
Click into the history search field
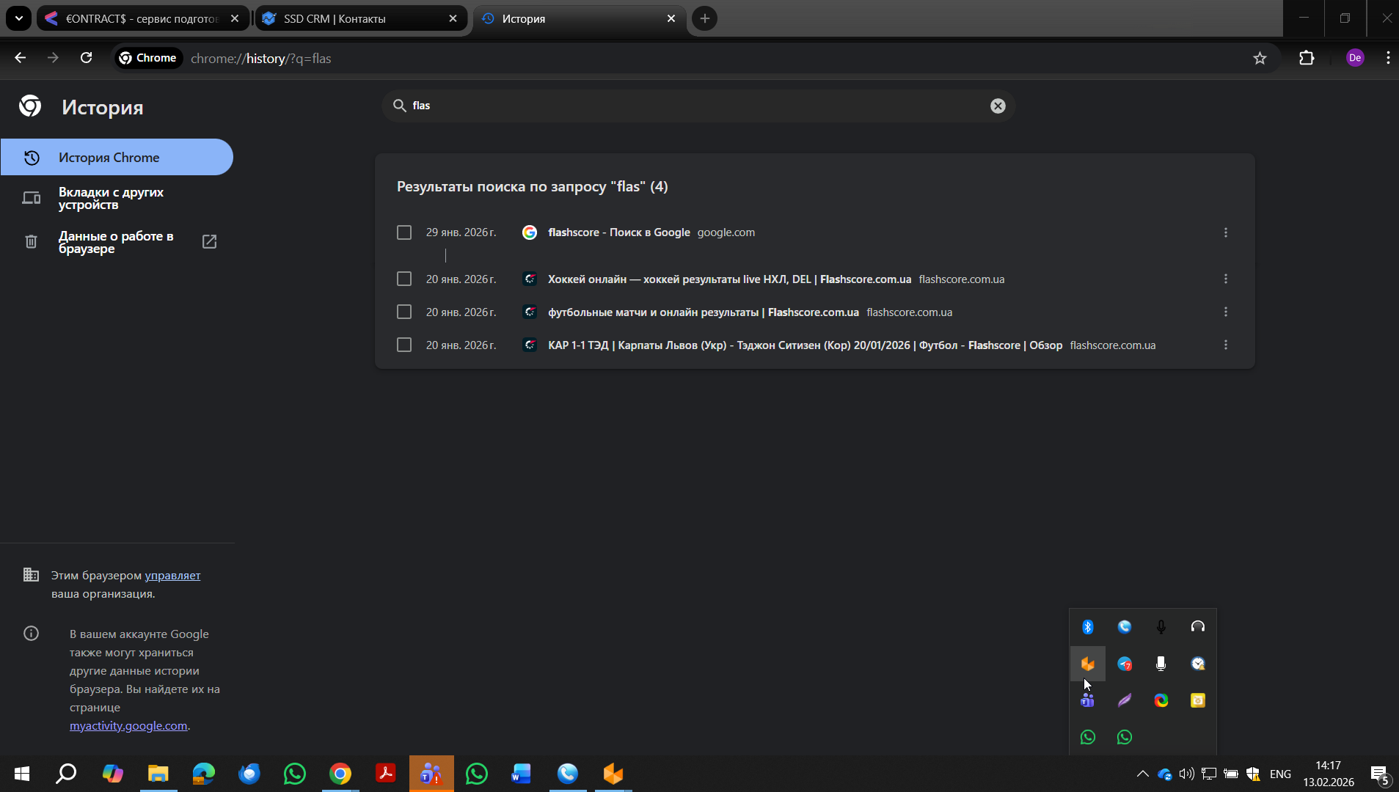(x=698, y=106)
